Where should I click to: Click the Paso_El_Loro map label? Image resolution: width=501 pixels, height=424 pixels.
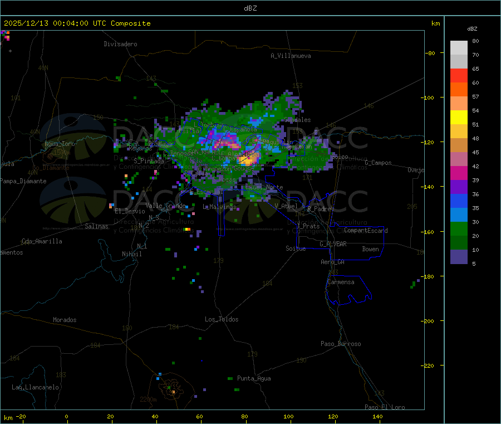coord(385,407)
